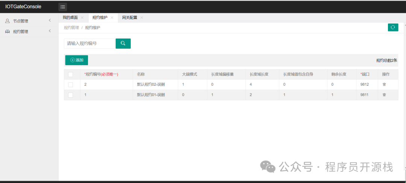Expand the 节点管理 sidebar chevron
Screen dimensions: 406x183
point(50,20)
